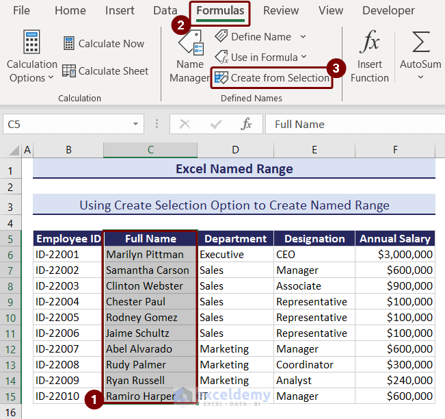
Task: Click the Excel Named Range title cell
Action: click(234, 168)
